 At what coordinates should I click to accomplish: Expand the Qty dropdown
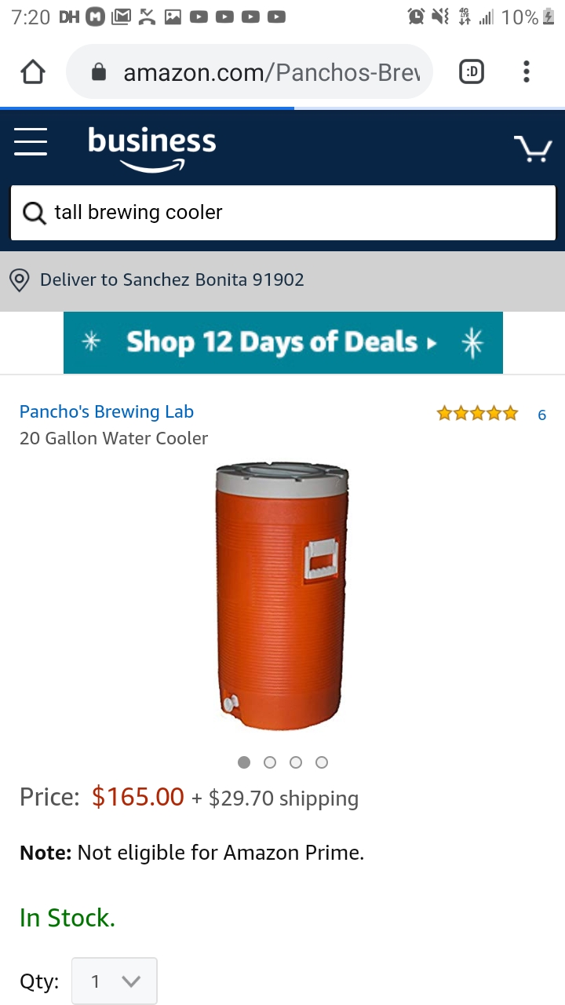[115, 981]
